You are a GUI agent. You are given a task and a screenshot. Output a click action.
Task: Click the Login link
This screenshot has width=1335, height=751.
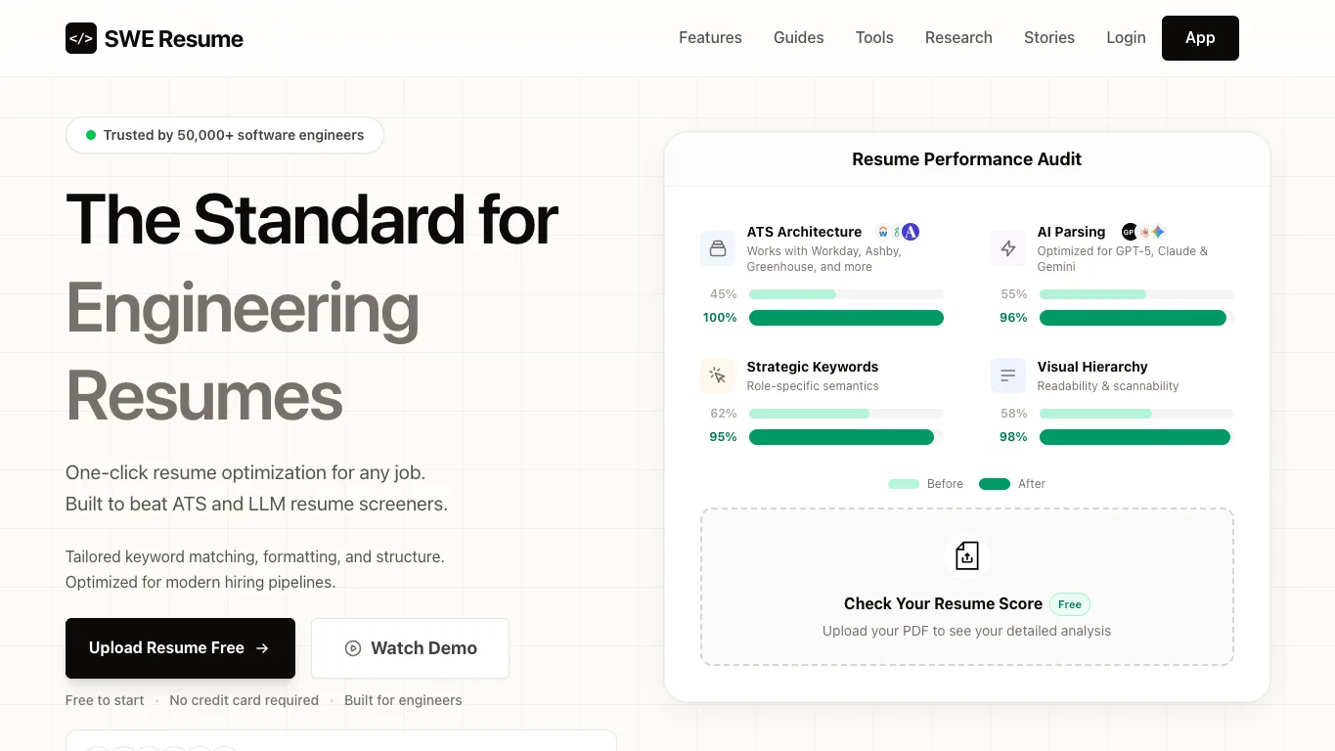click(x=1126, y=37)
